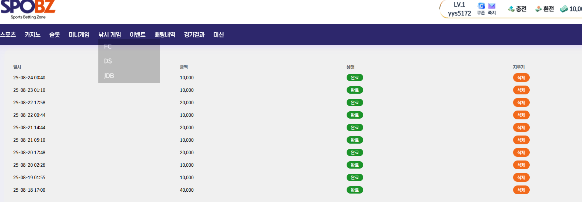Delete the 25-08-24 00:40 record

click(x=521, y=77)
